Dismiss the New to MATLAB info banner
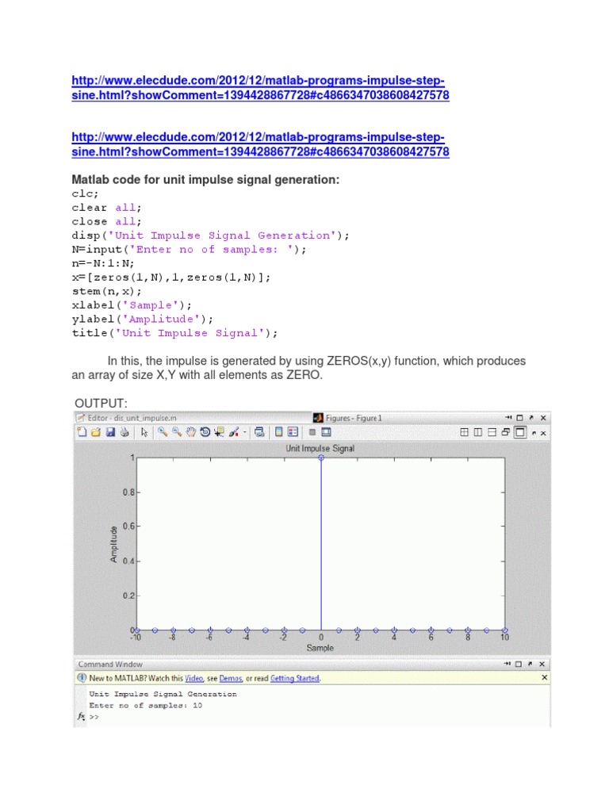 pos(544,677)
